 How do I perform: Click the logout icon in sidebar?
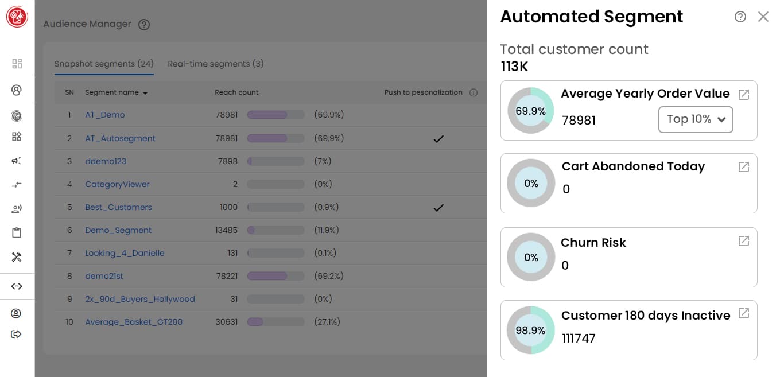click(x=16, y=334)
